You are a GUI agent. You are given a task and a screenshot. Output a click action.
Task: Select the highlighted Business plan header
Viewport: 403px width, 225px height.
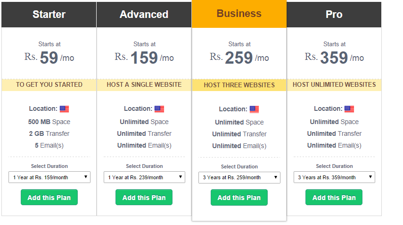pyautogui.click(x=239, y=14)
